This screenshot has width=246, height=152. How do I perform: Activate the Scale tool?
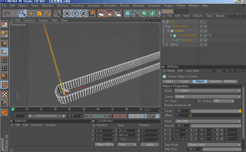click(x=39, y=13)
